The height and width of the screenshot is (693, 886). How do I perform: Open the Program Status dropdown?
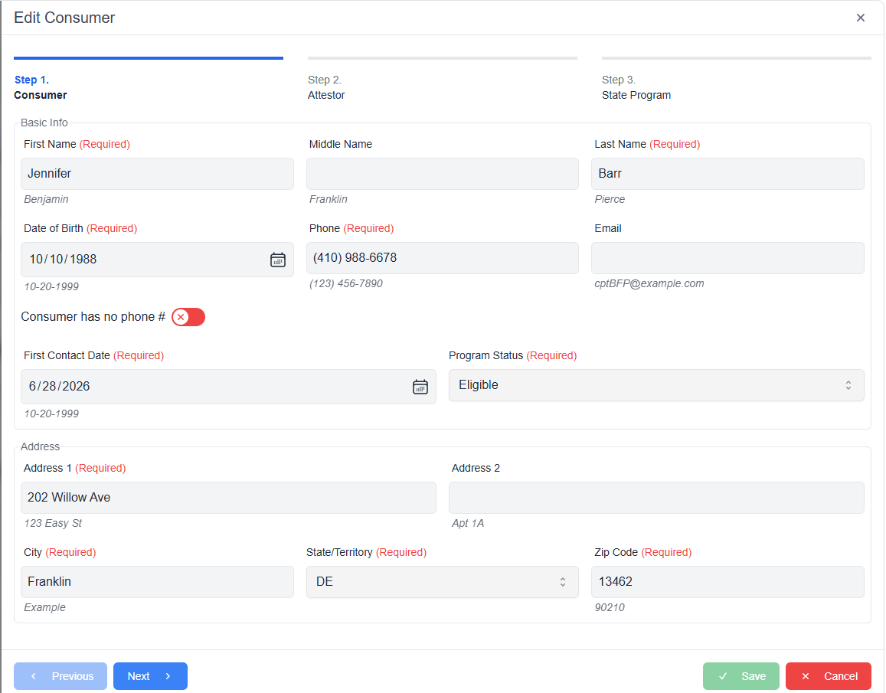click(x=656, y=385)
